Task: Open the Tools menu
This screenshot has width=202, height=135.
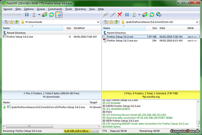Action: pyautogui.click(x=69, y=9)
